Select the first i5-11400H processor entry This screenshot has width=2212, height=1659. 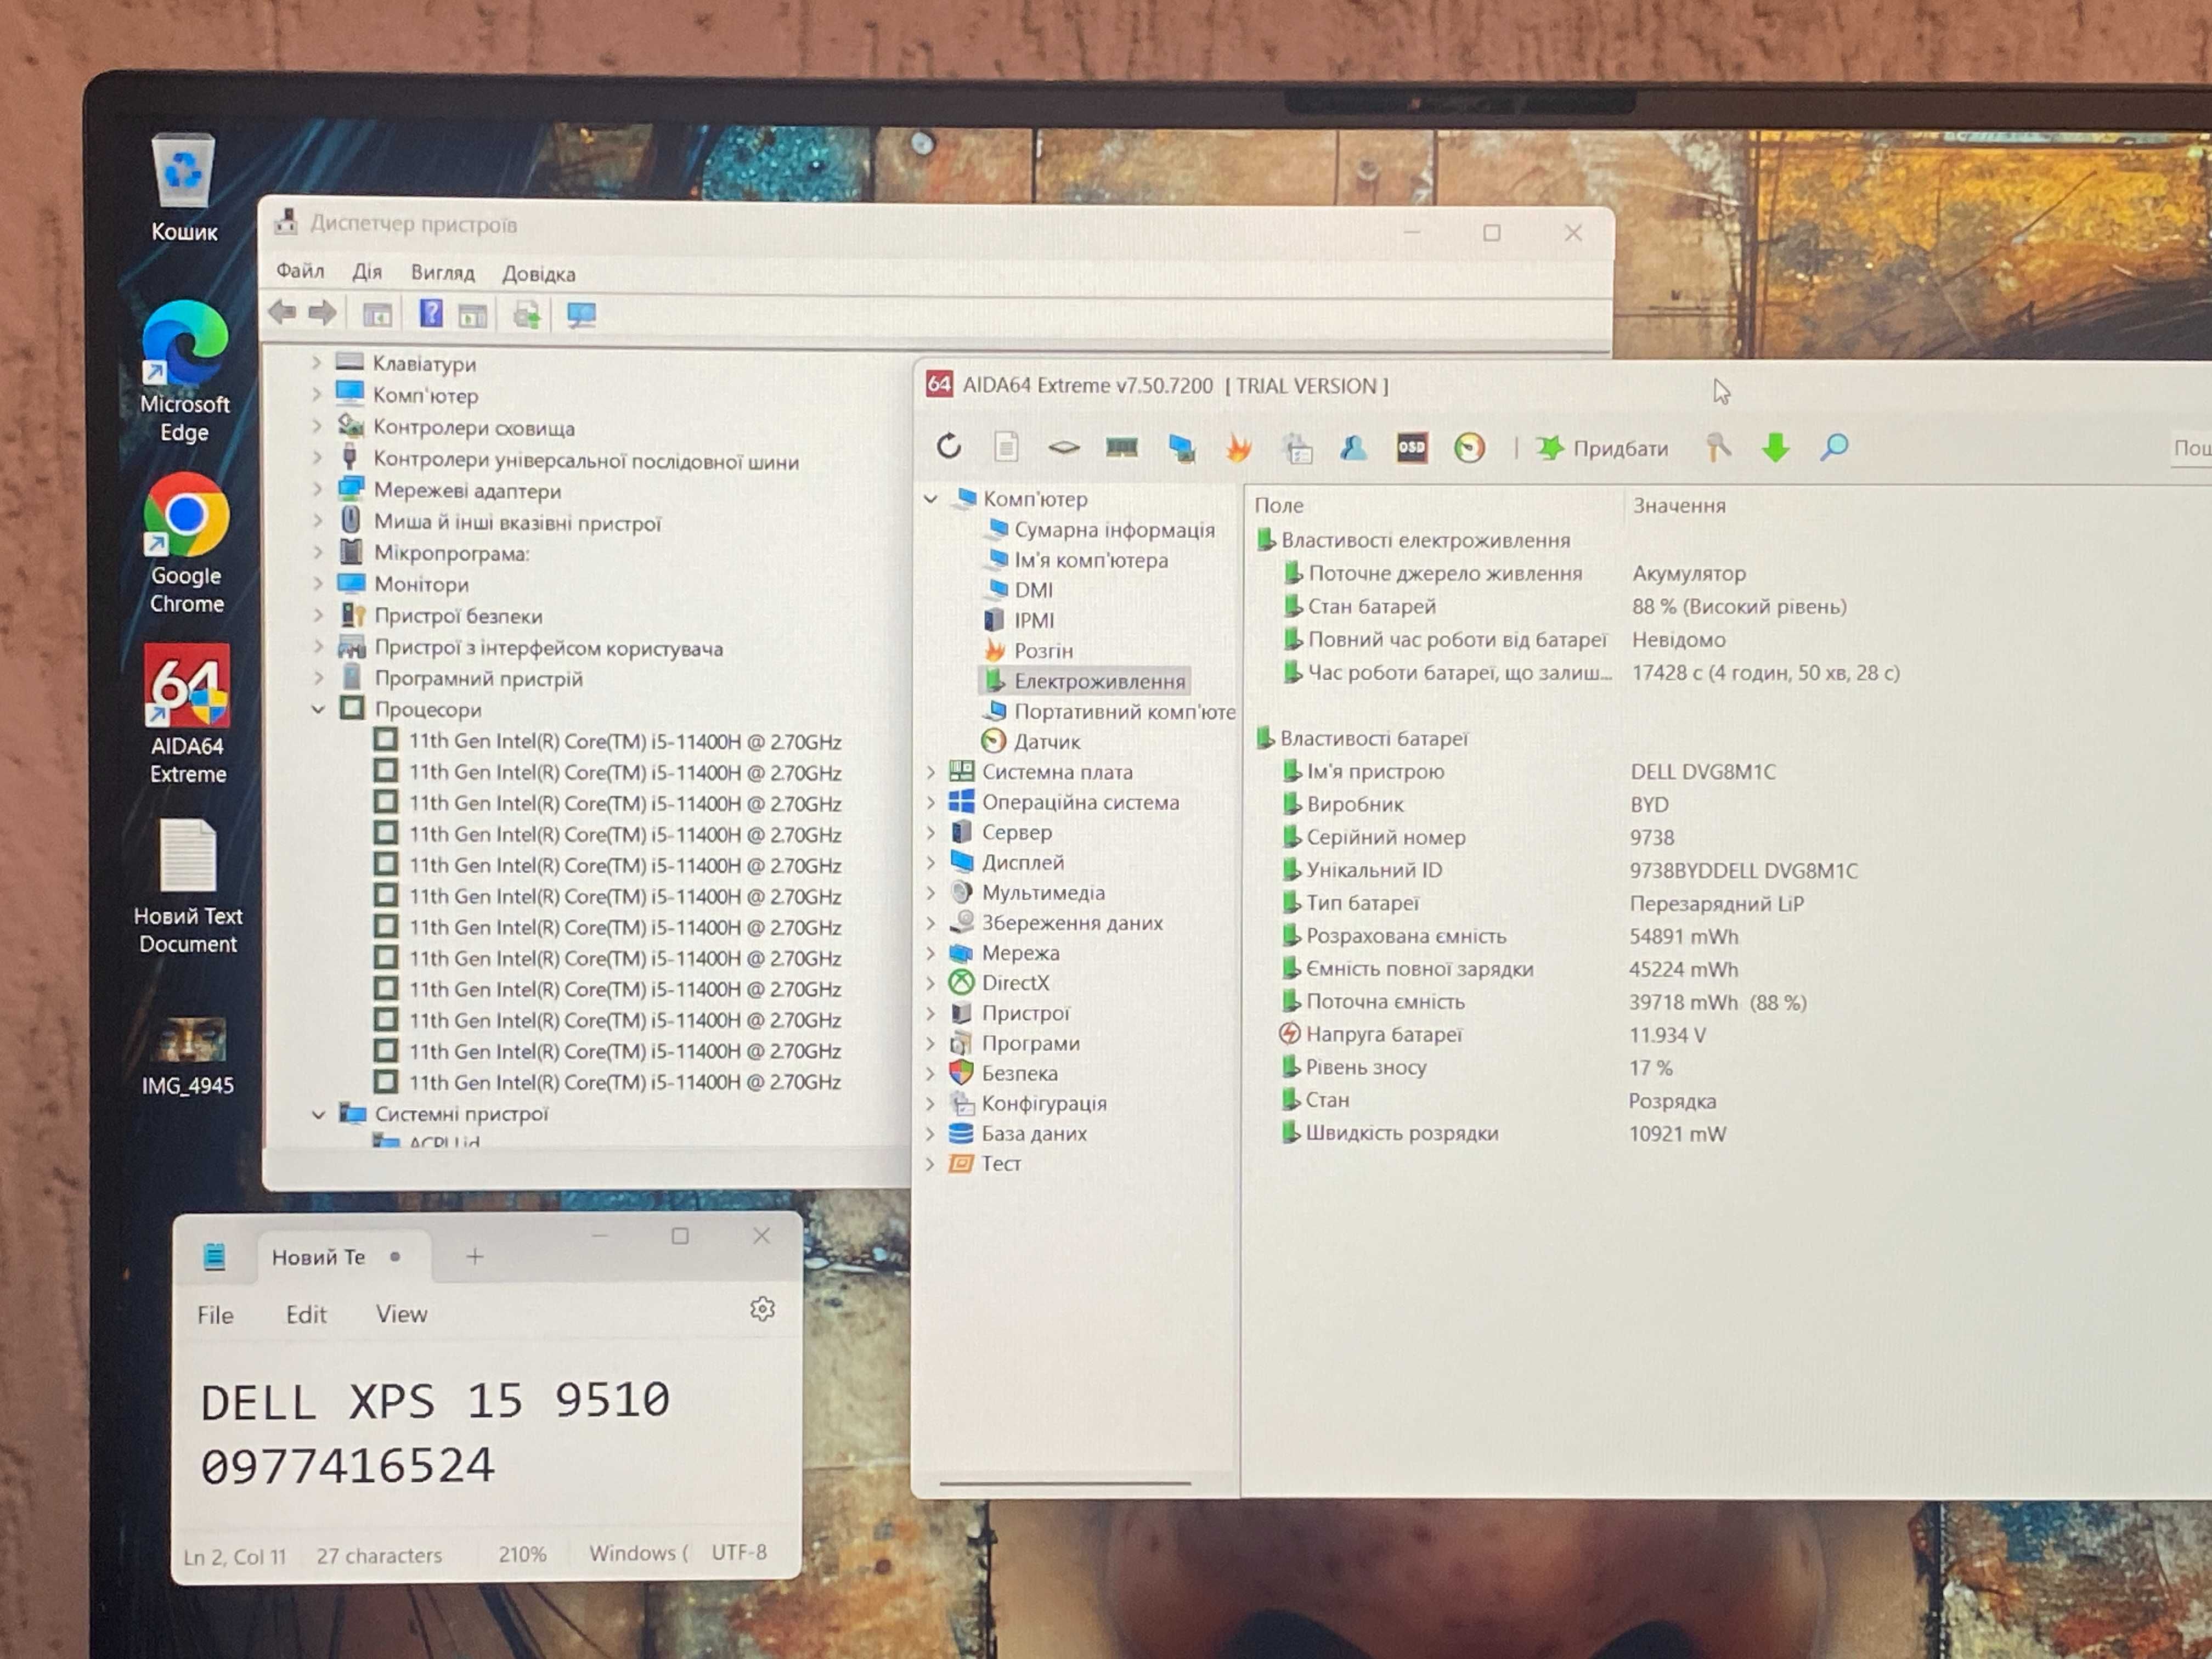tap(625, 741)
